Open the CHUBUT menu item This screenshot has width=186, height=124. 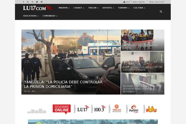pyautogui.click(x=78, y=8)
